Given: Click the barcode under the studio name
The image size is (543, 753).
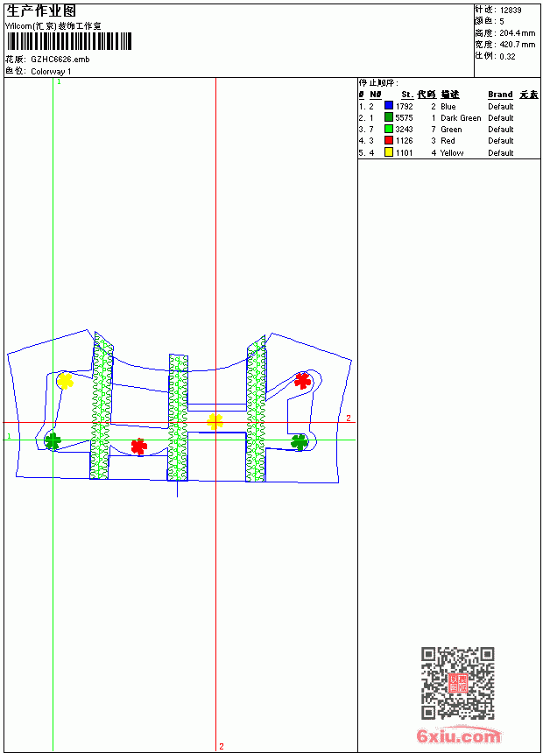Looking at the screenshot, I should (68, 41).
